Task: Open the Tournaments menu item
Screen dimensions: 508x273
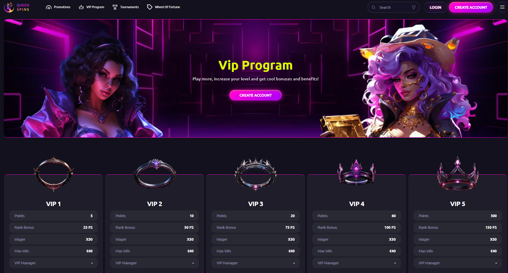Action: (129, 7)
